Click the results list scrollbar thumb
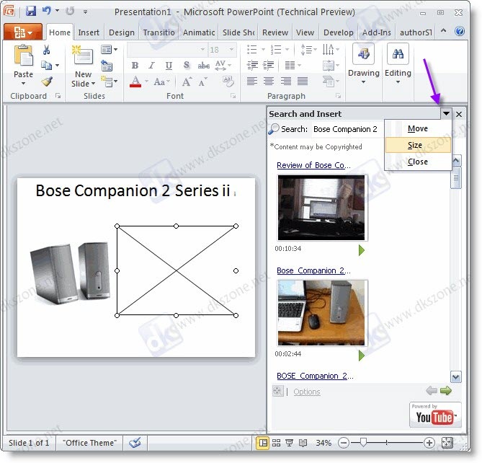Screen dimensions: 482x463 tap(455, 177)
